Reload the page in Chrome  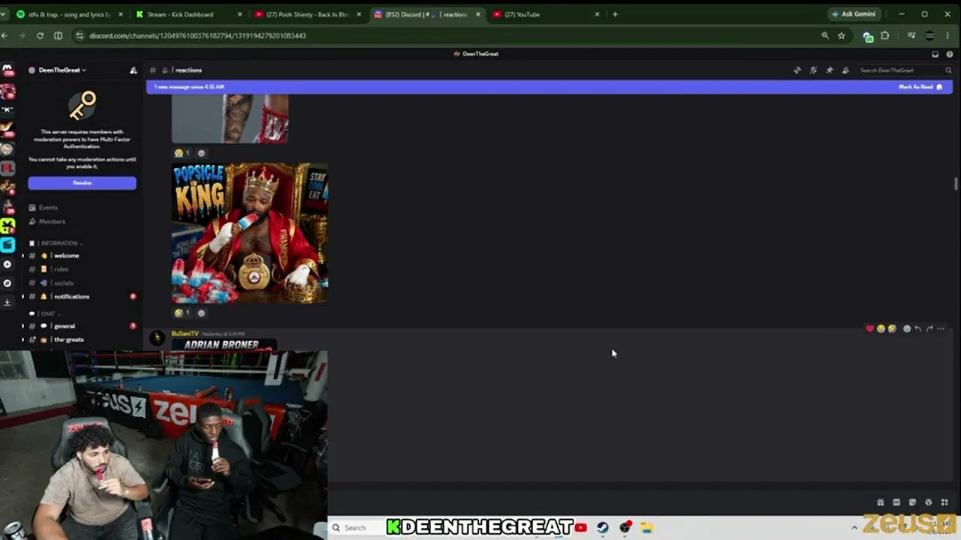tap(40, 35)
